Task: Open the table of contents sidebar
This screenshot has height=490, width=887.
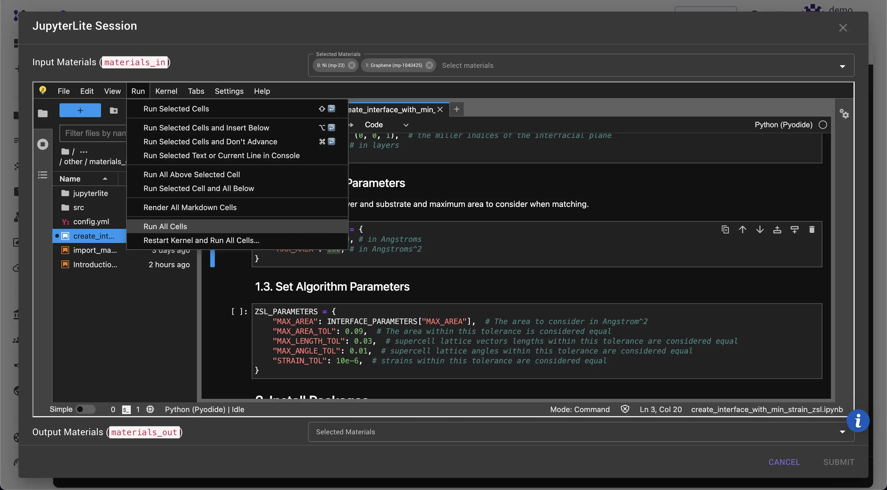Action: 43,175
